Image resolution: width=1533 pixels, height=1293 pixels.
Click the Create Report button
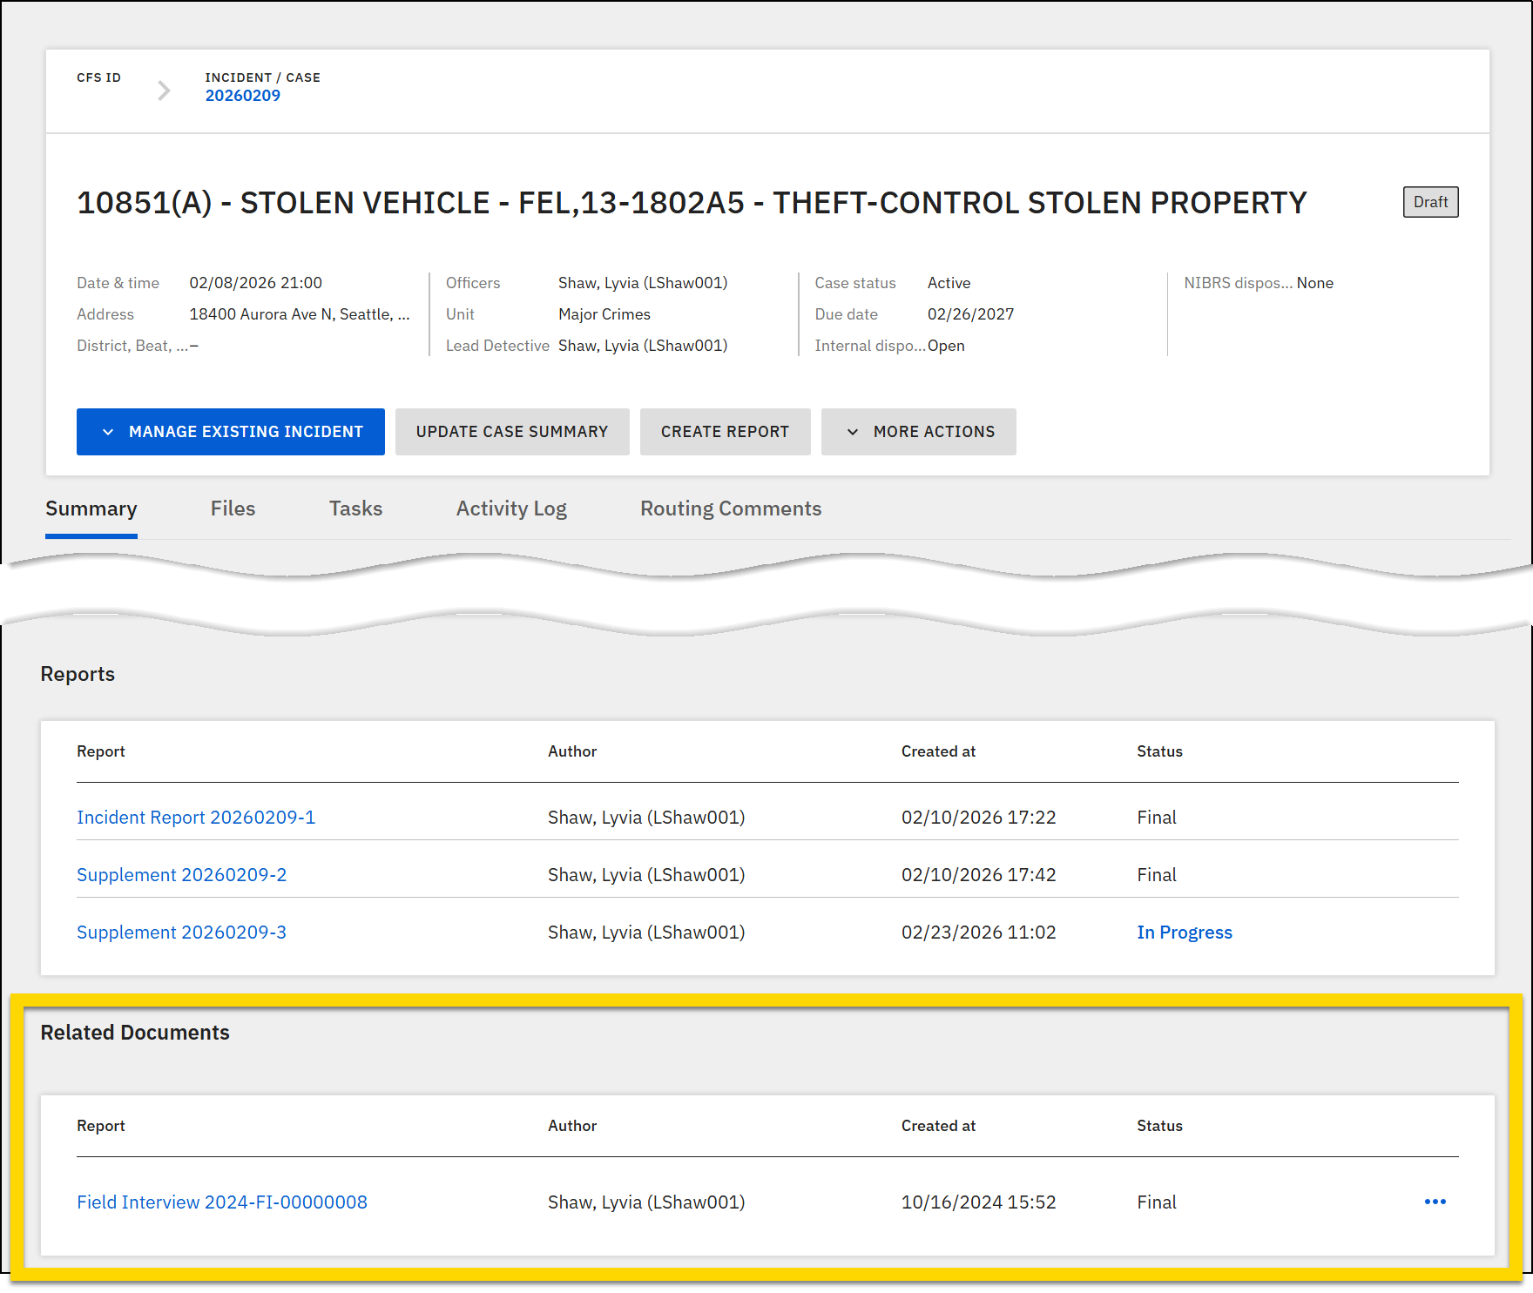[x=725, y=431]
